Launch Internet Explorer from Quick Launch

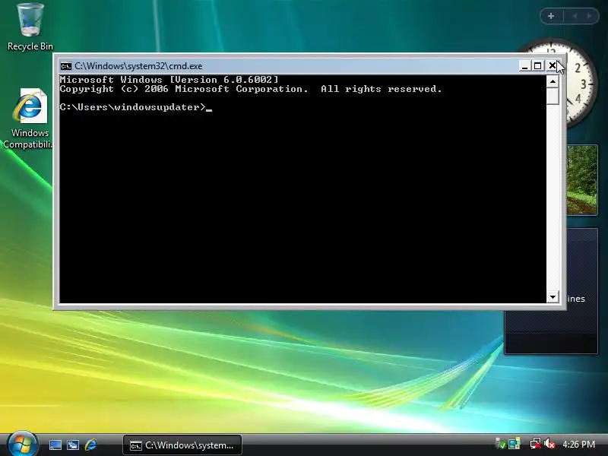(90, 445)
